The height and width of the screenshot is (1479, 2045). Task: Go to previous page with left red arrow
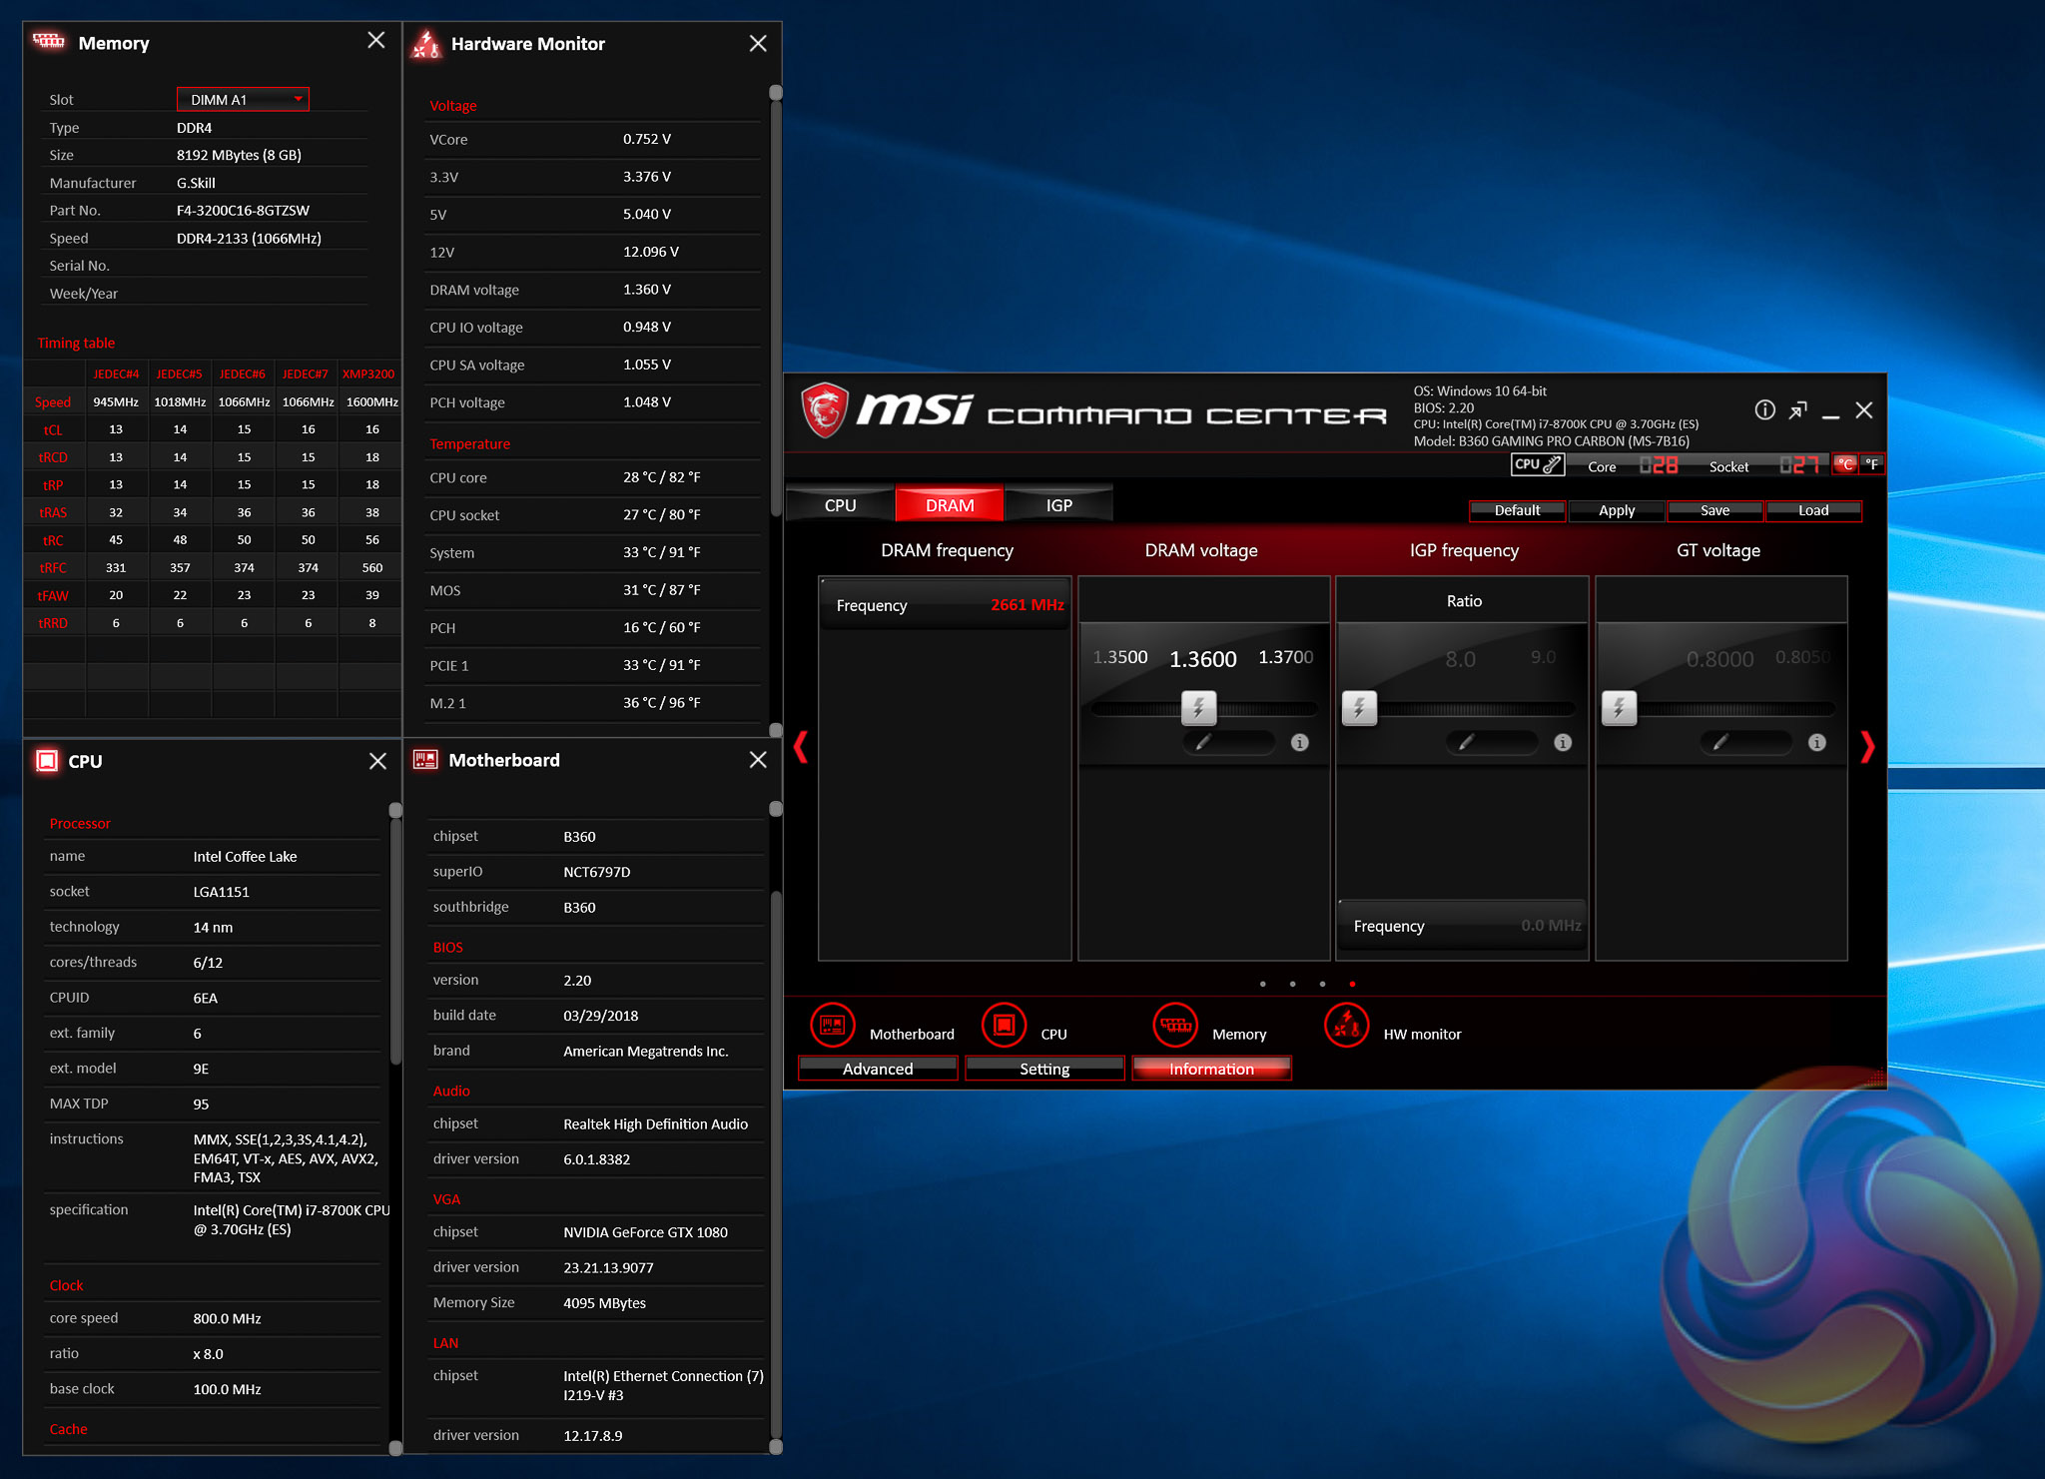click(800, 747)
